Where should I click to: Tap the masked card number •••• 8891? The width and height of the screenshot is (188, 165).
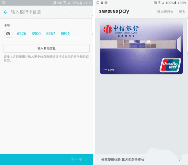click(108, 70)
